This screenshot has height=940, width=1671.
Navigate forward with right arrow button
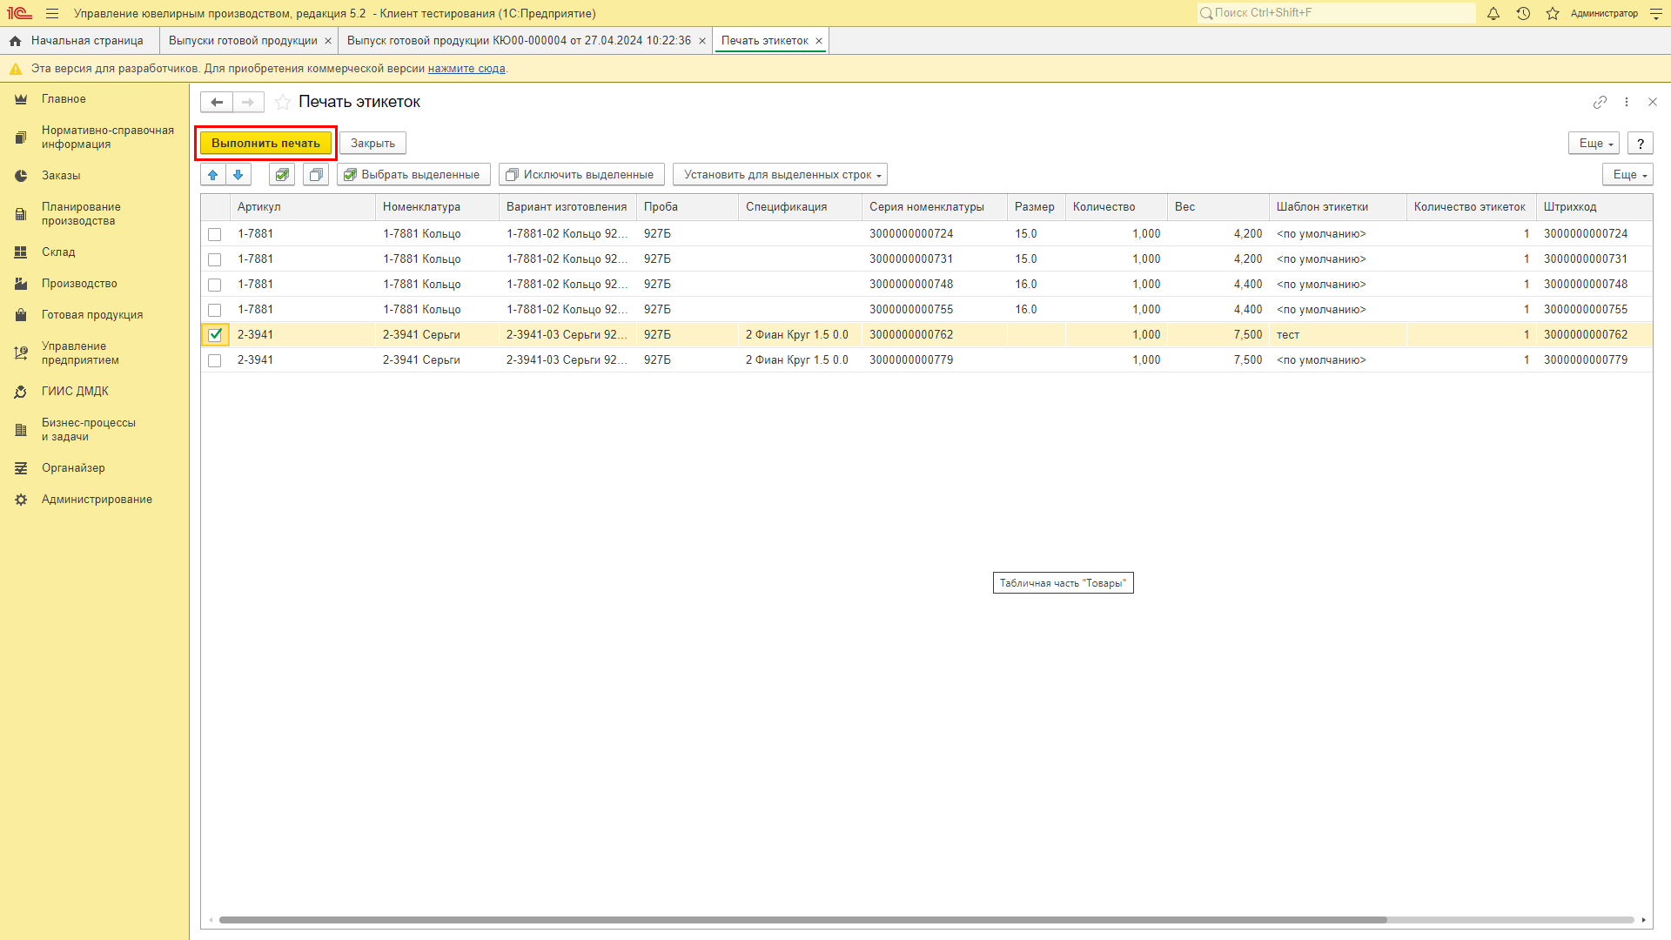point(248,102)
